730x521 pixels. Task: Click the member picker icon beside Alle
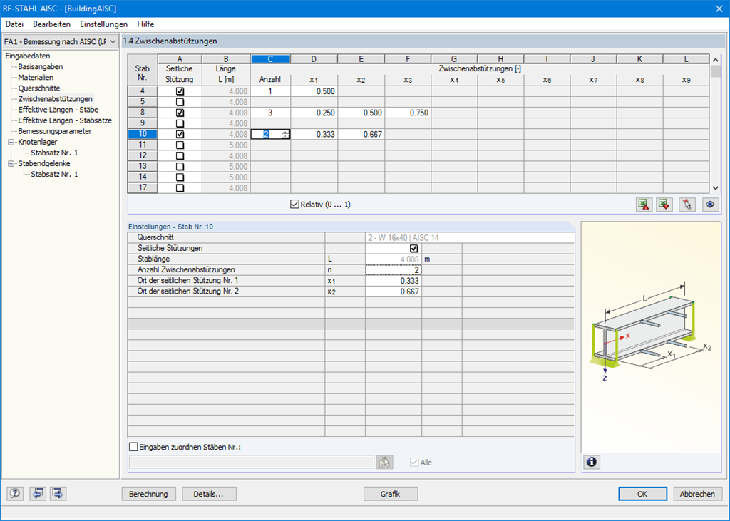pos(384,462)
